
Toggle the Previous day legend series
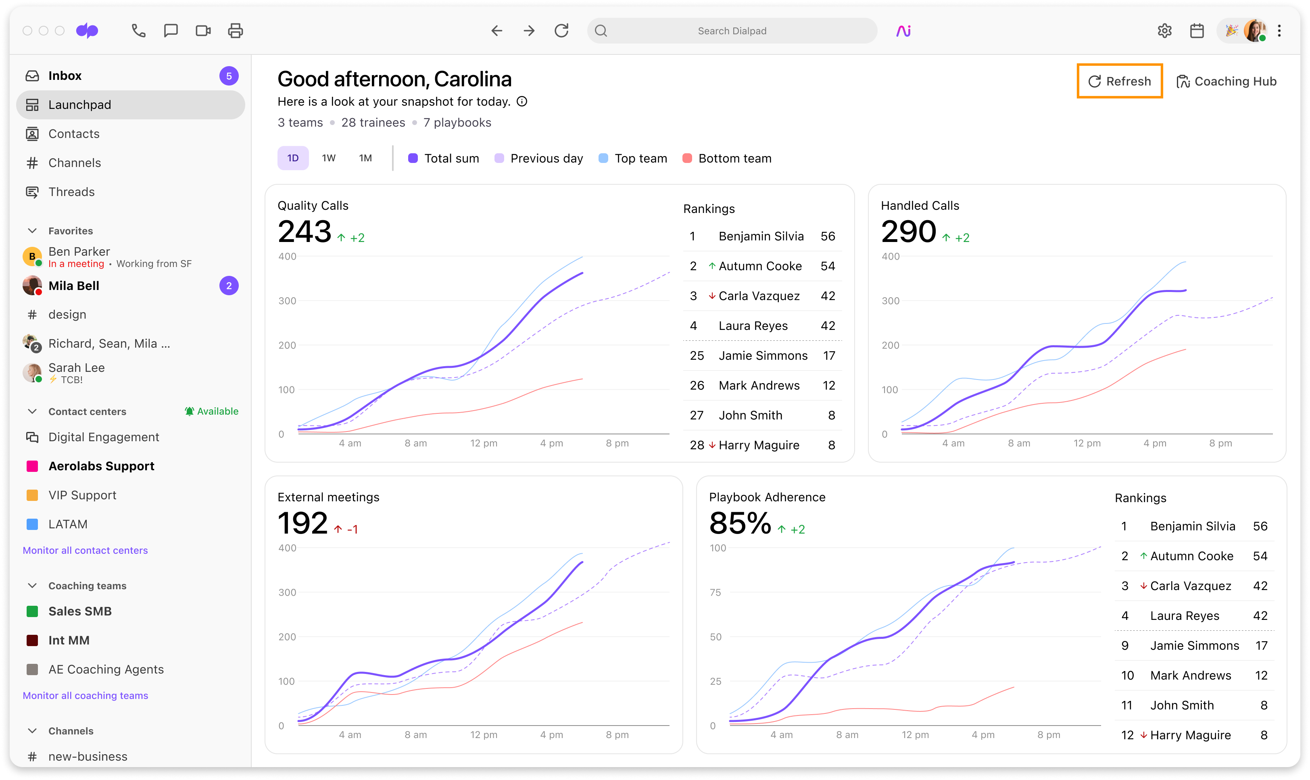[x=538, y=158]
